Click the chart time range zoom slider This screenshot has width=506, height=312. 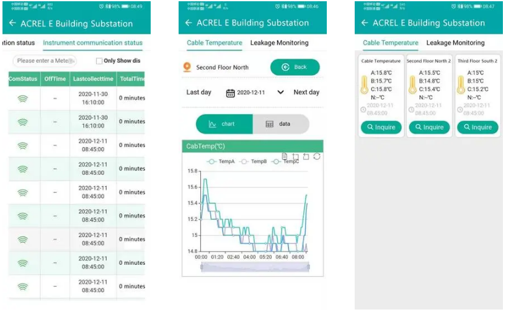click(255, 267)
